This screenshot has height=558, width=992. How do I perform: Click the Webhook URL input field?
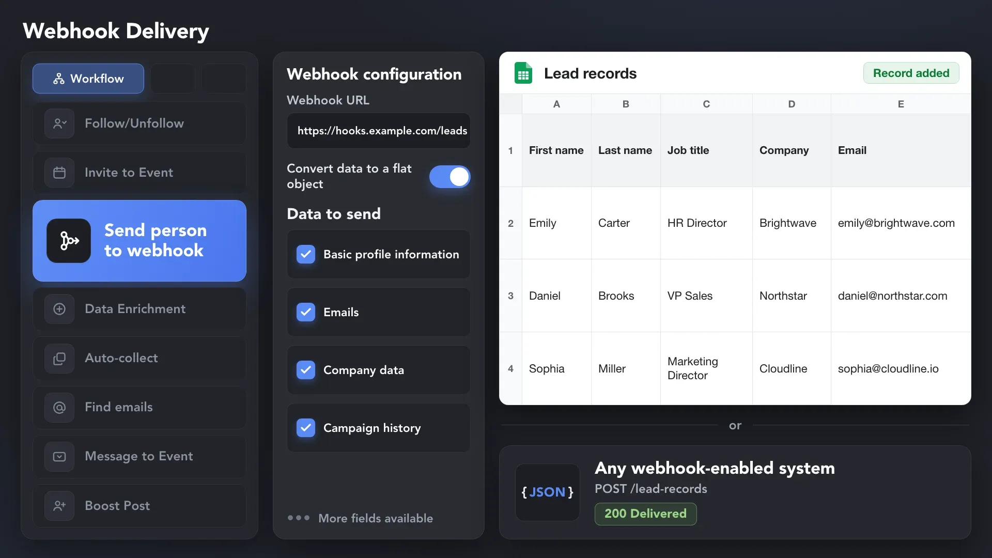[x=379, y=131]
